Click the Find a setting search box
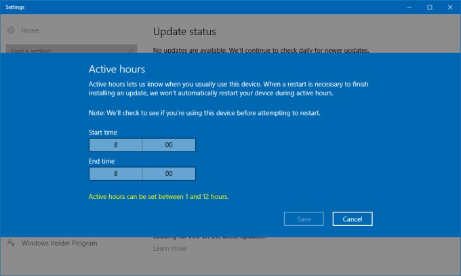 click(x=71, y=49)
